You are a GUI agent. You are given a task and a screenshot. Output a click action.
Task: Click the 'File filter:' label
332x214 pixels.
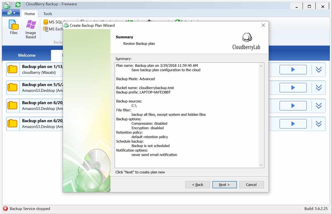124,110
